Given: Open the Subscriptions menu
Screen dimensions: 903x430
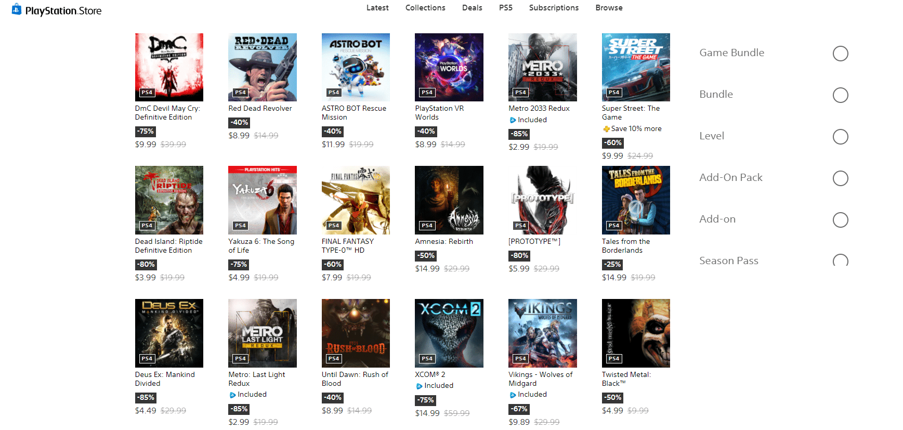Looking at the screenshot, I should pos(554,8).
